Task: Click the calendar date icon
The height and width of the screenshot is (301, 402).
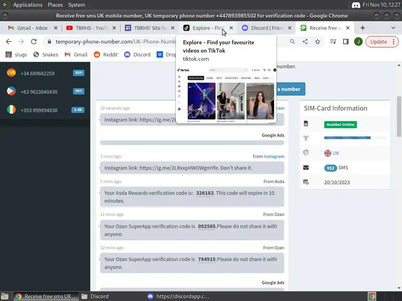Action: click(x=306, y=182)
